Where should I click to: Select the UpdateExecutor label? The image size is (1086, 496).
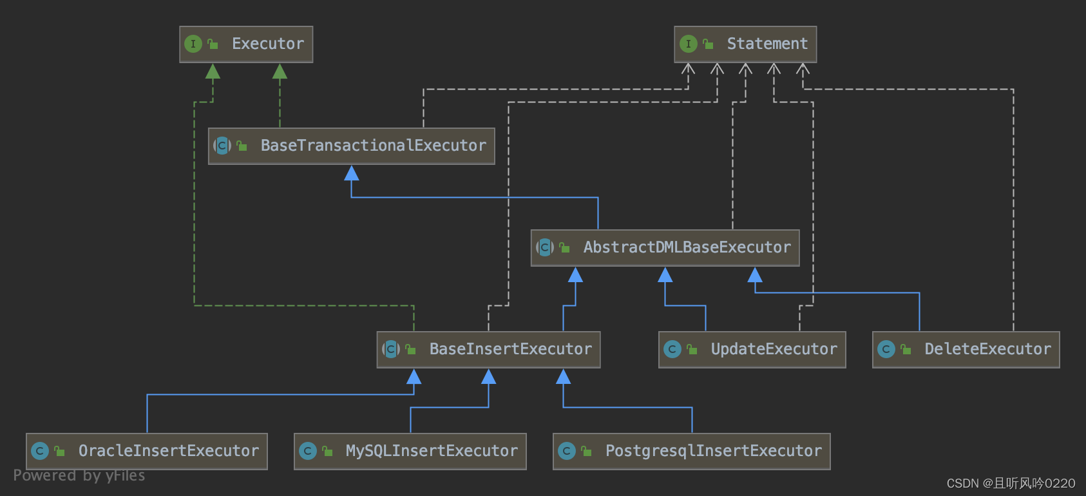click(x=774, y=349)
